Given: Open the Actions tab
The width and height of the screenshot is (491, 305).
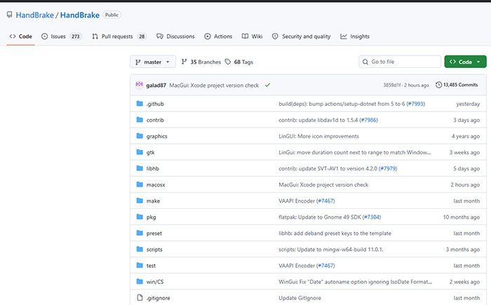Looking at the screenshot, I should [x=218, y=36].
